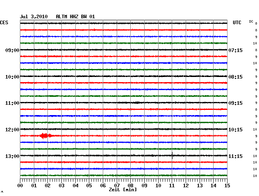Screen dimensions: 259x196
Task: Click the '11:15' UTC time label
Action: pyautogui.click(x=235, y=156)
